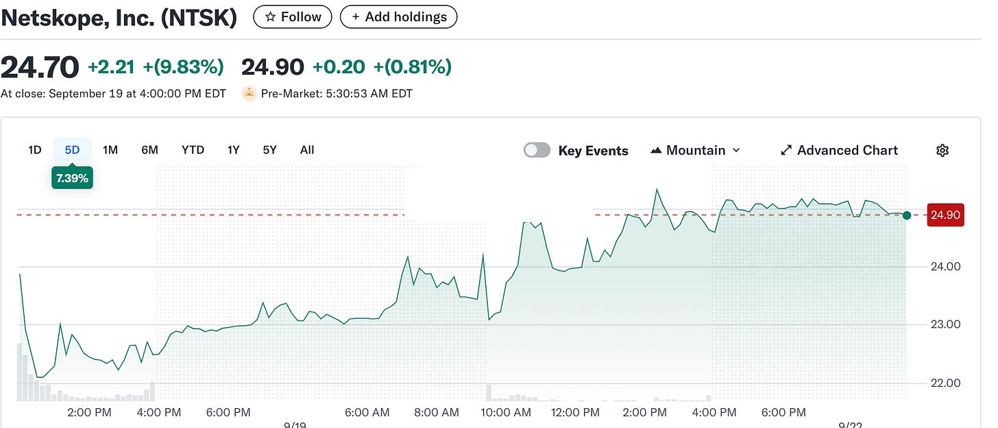The height and width of the screenshot is (428, 998).
Task: Click the Add holdings button
Action: pyautogui.click(x=398, y=16)
